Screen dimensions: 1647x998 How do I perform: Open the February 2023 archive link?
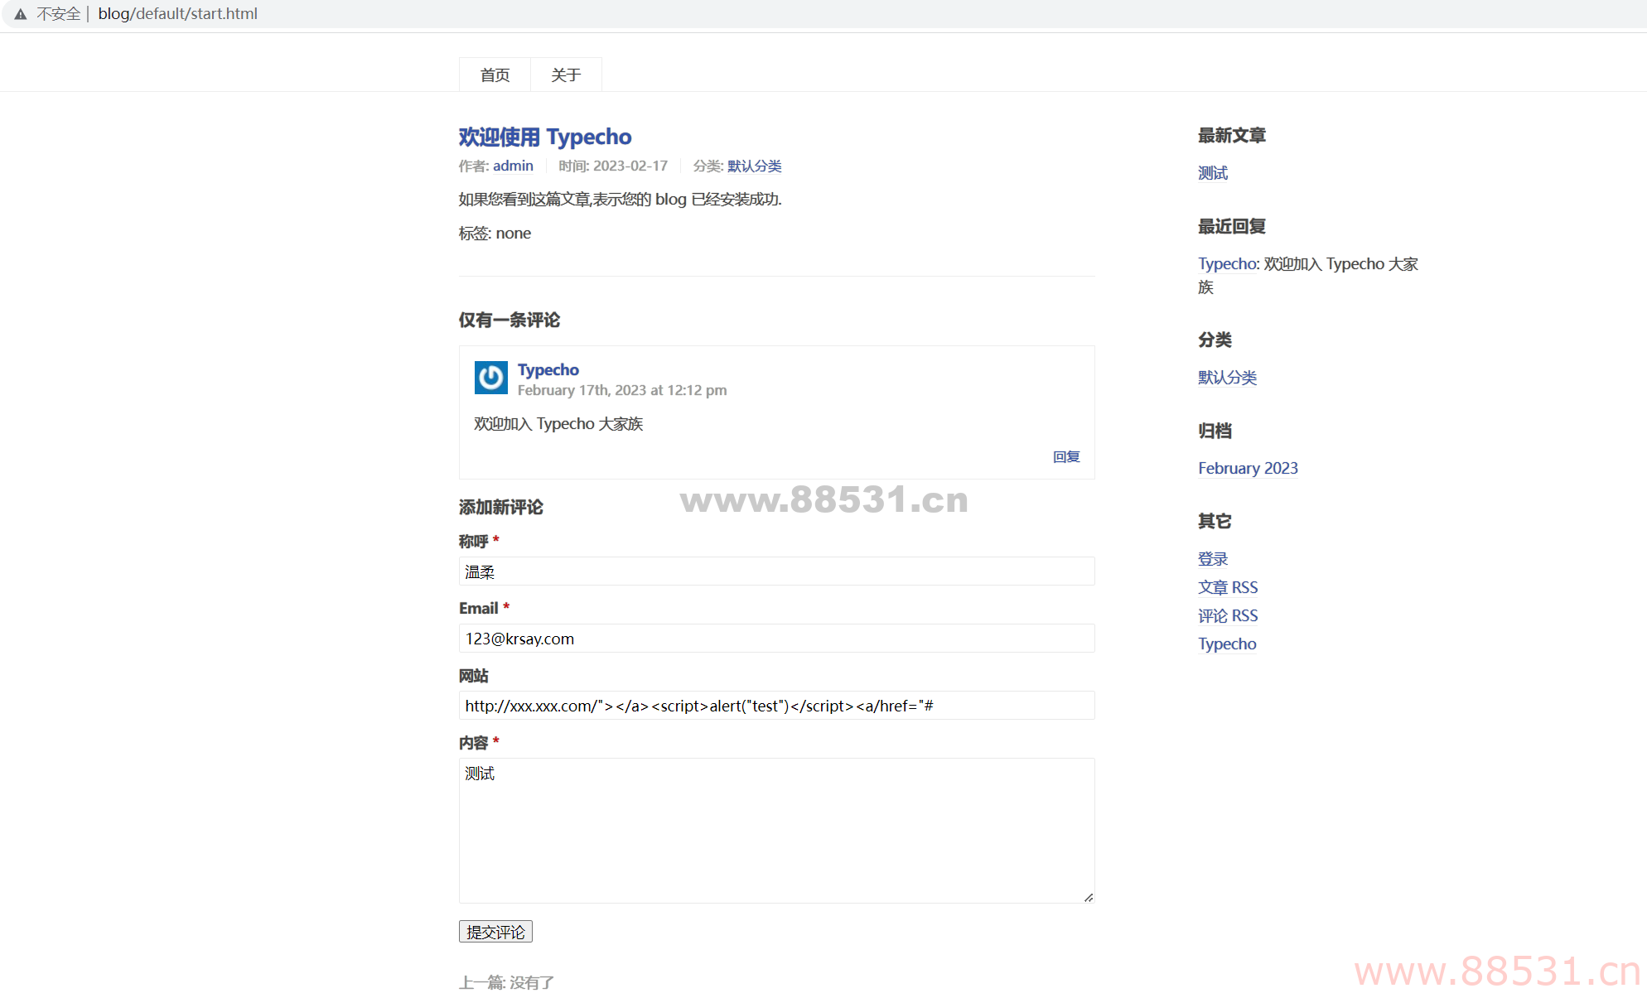tap(1248, 468)
